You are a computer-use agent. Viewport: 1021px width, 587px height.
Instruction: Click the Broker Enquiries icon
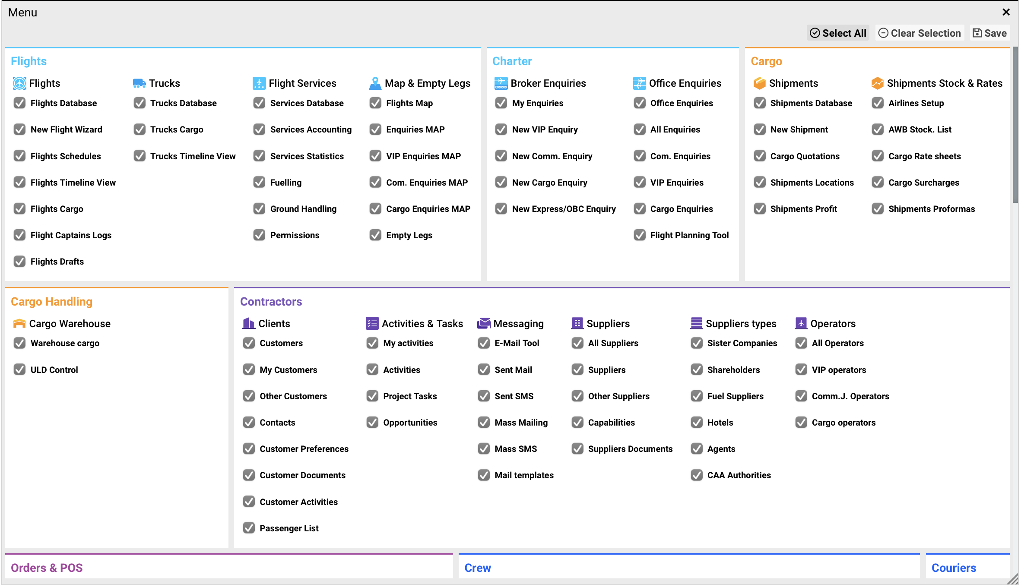click(x=501, y=83)
